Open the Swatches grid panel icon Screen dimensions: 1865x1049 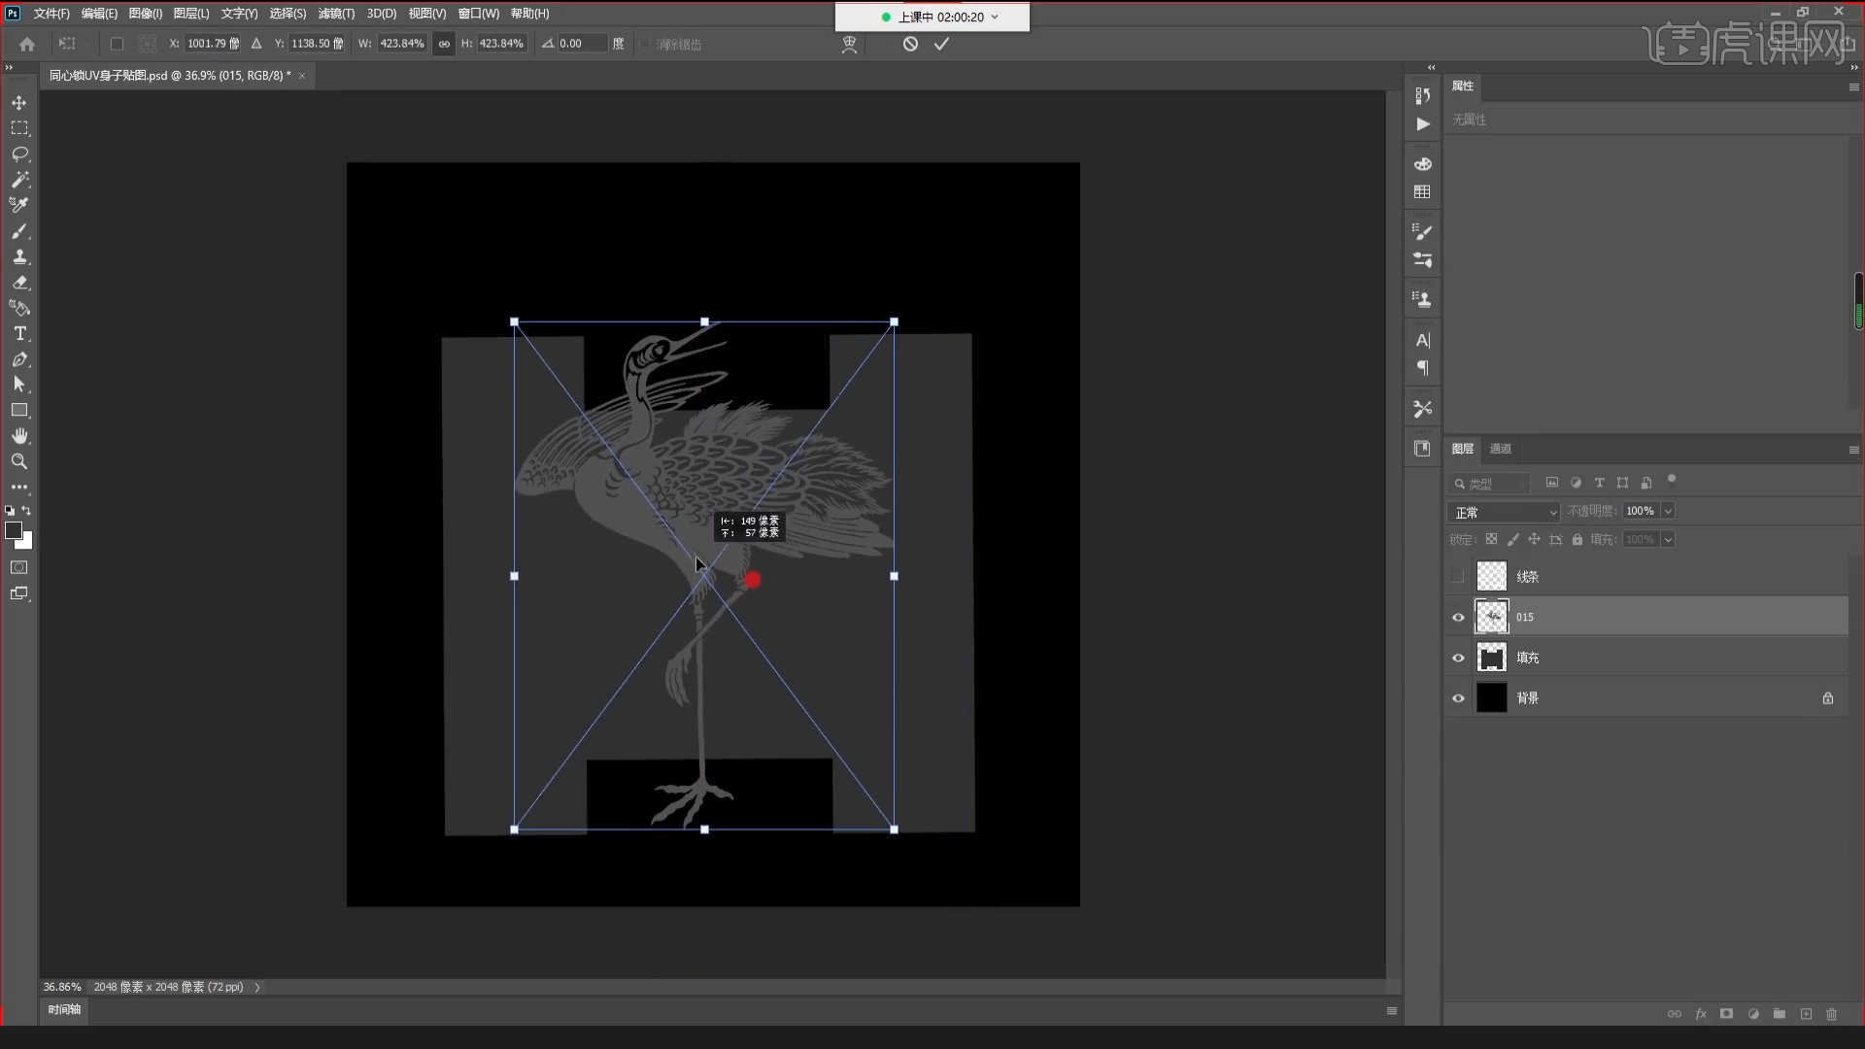(1423, 192)
